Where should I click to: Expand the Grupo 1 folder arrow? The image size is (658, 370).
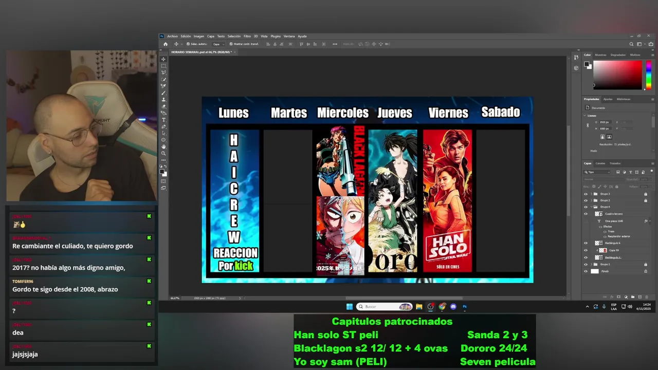click(591, 264)
